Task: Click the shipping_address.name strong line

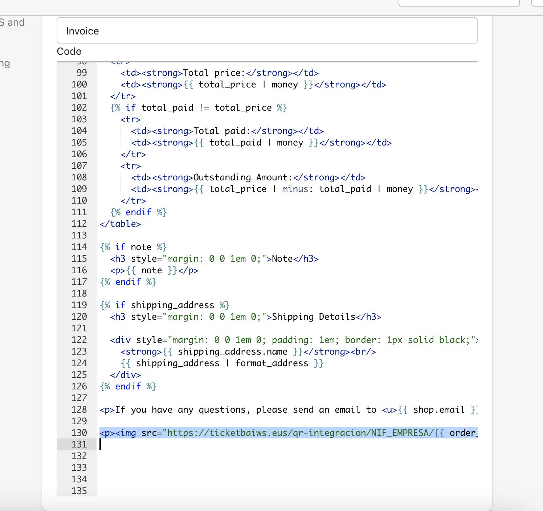Action: [x=248, y=352]
